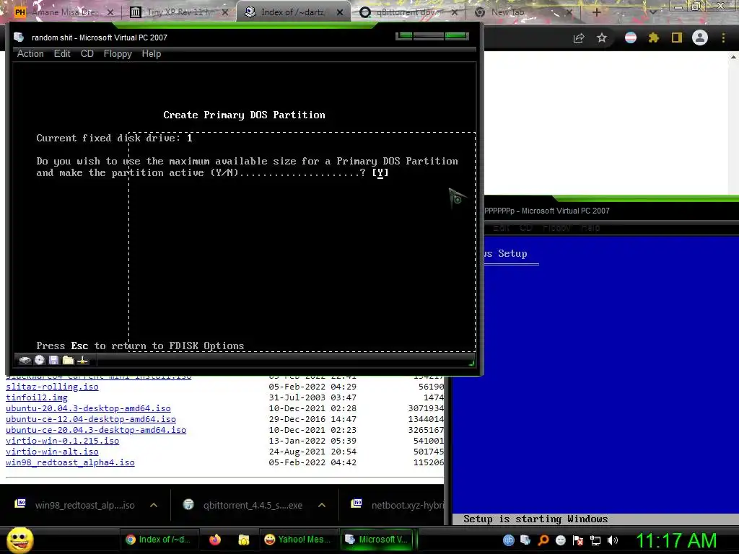Close the qBittorrent download tab

coord(455,12)
